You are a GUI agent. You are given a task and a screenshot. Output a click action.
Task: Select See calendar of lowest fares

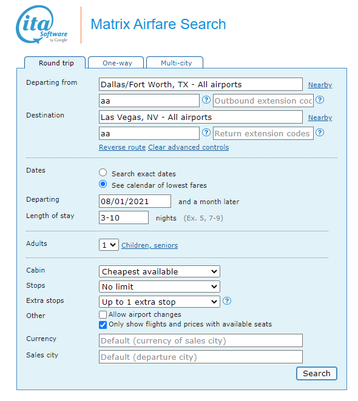coord(103,184)
